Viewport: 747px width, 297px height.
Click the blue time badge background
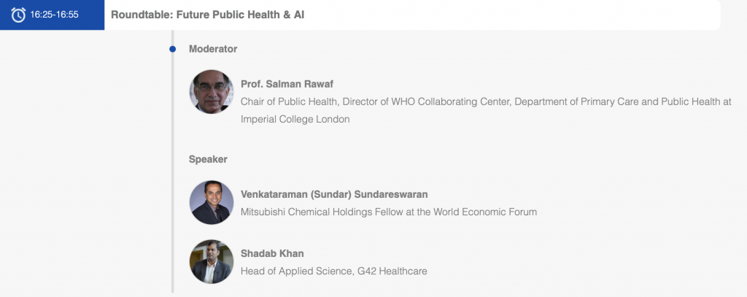(52, 15)
